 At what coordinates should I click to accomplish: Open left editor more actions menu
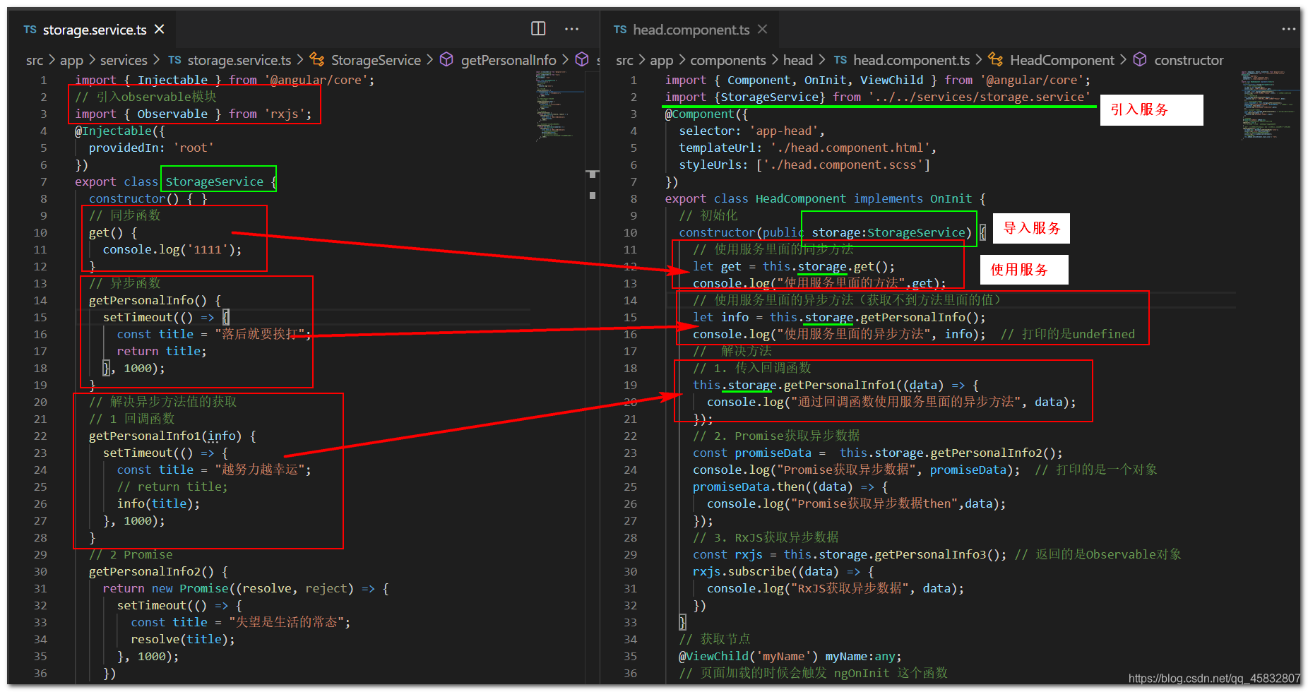click(x=572, y=29)
